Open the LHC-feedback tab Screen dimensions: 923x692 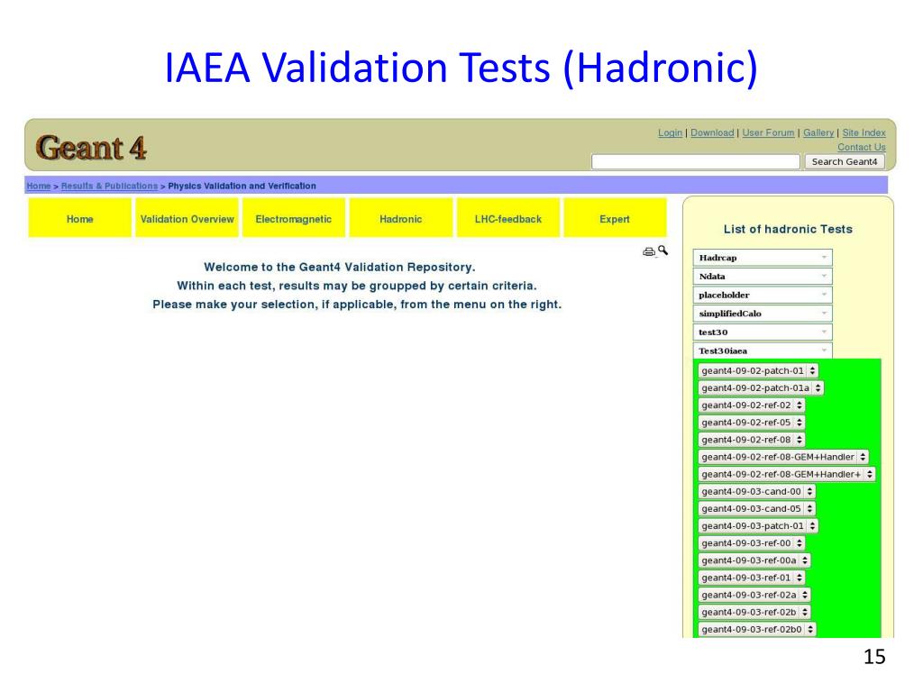(x=508, y=219)
